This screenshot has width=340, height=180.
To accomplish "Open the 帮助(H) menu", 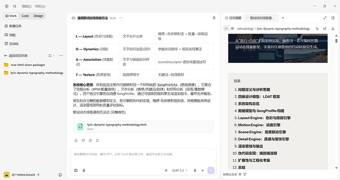I will pyautogui.click(x=40, y=6).
